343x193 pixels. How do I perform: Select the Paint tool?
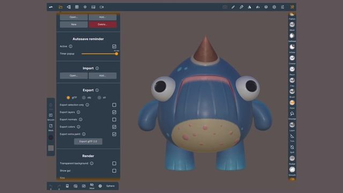pos(292,104)
